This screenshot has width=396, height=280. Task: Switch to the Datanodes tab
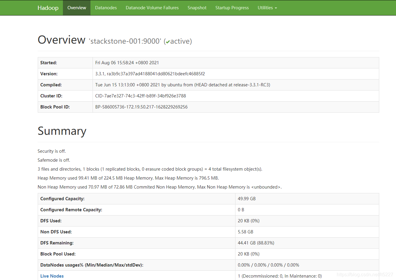click(106, 8)
